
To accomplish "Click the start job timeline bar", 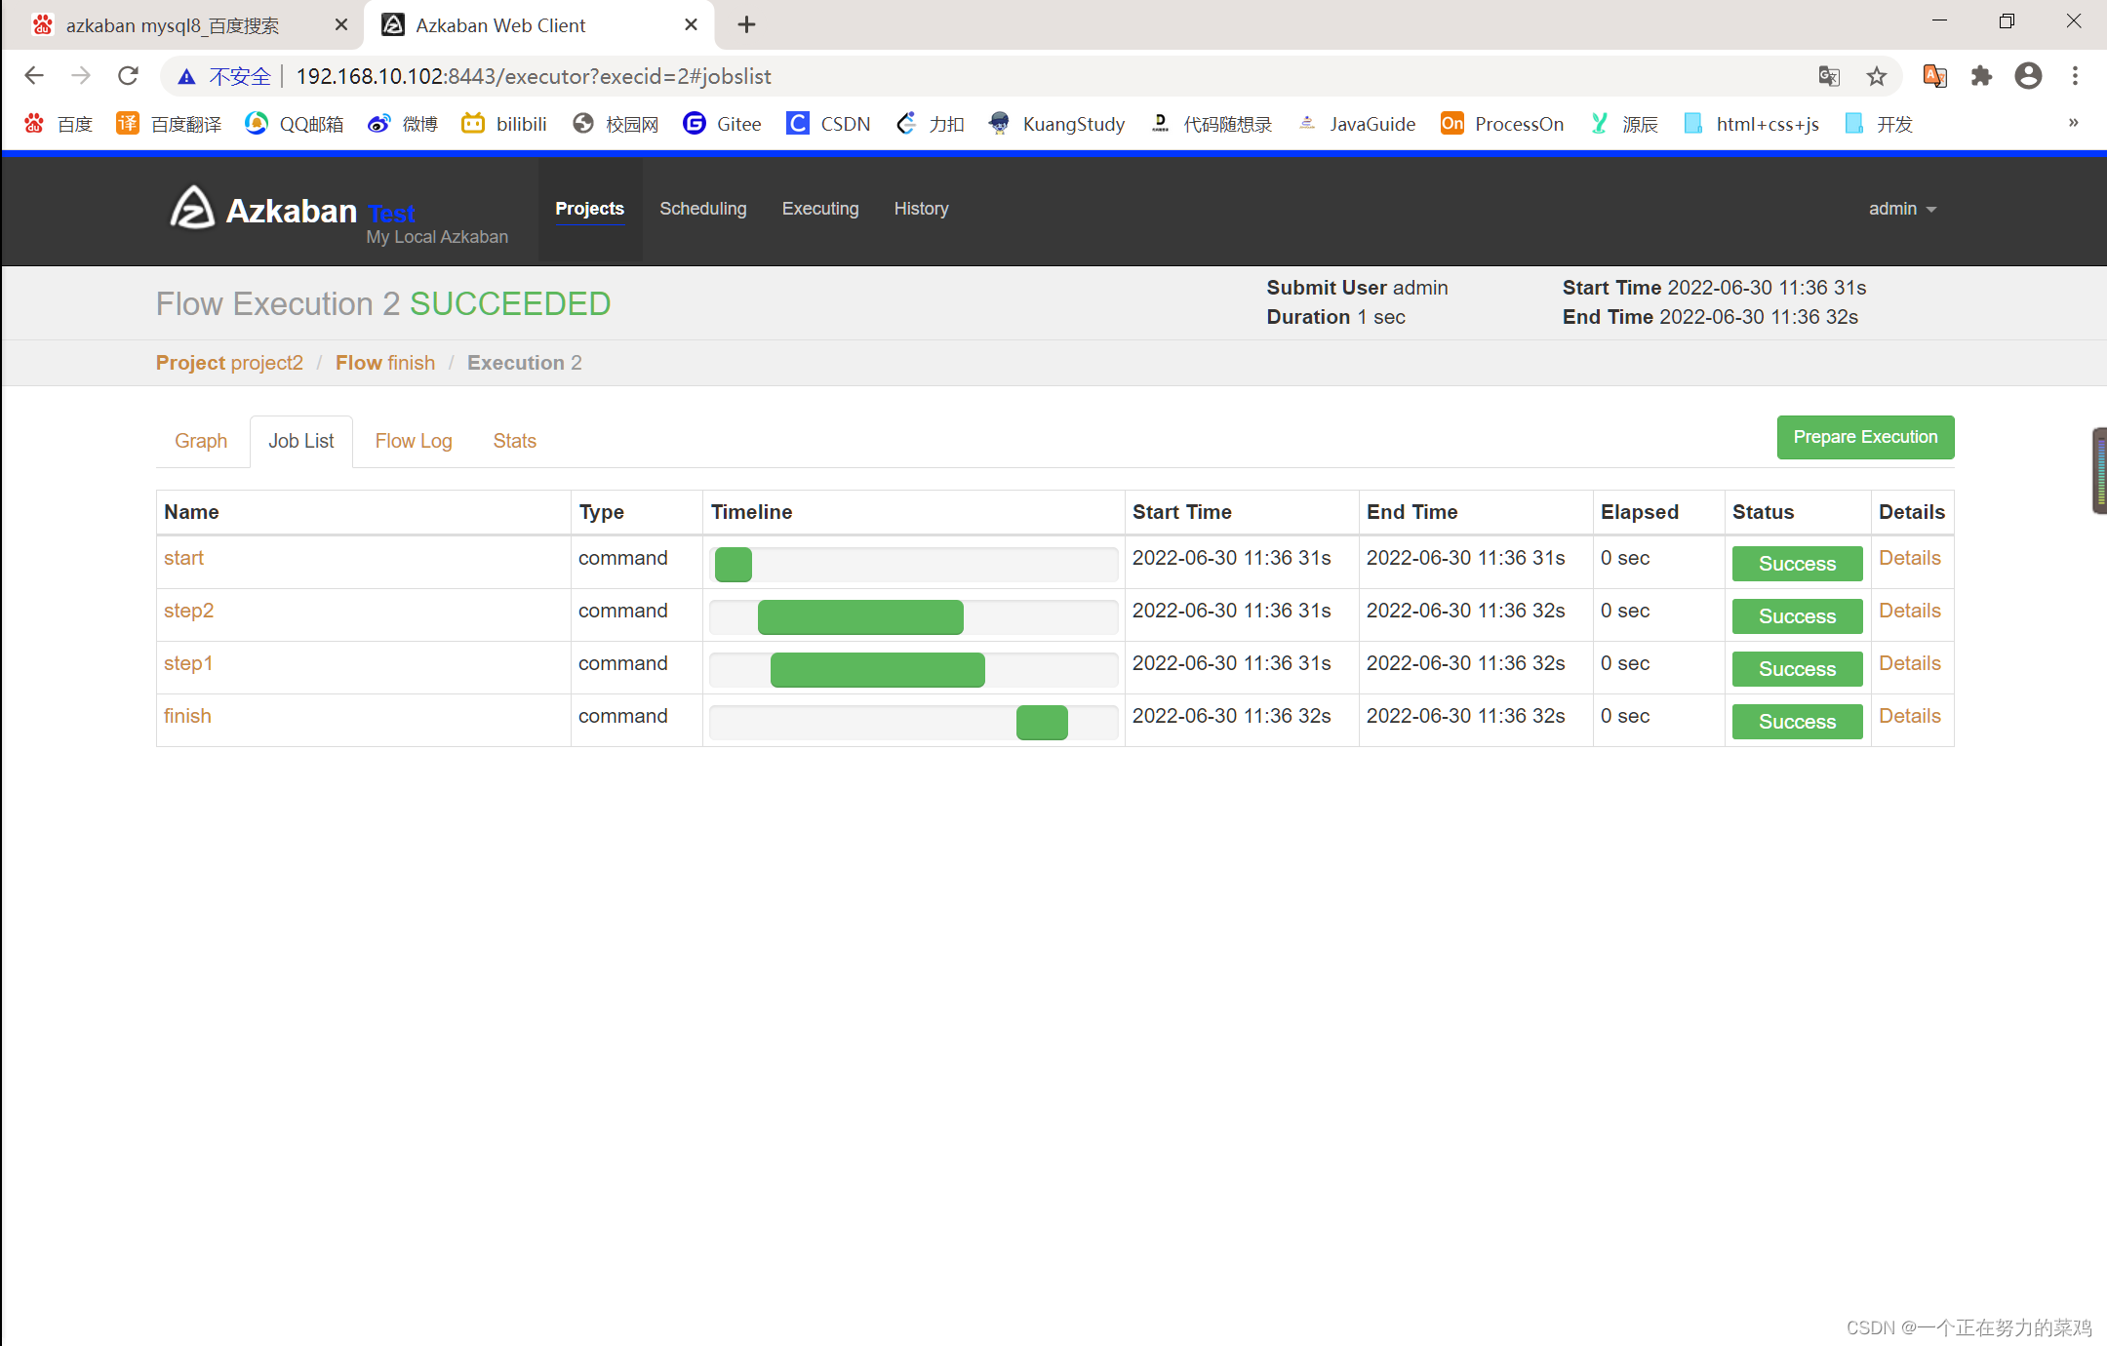I will 734,564.
